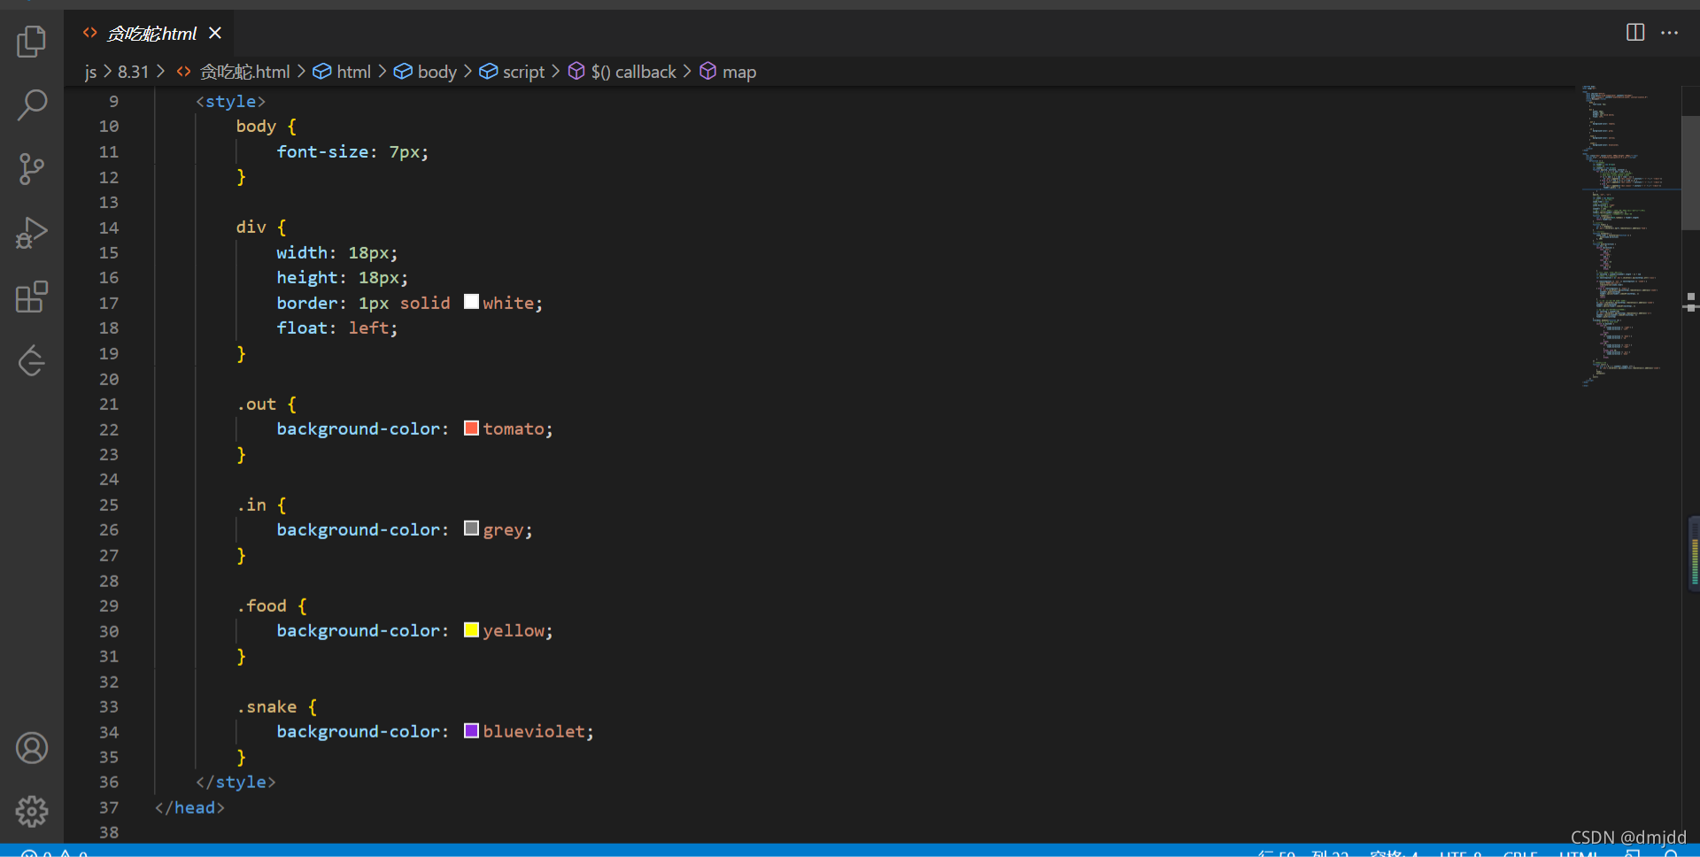Click the </style> closing tag
The width and height of the screenshot is (1700, 857).
236,782
